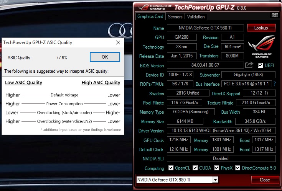Image resolution: width=282 pixels, height=191 pixels.
Task: Click the BIOS Version field 84.00.41.00.67
Action: 205,65
